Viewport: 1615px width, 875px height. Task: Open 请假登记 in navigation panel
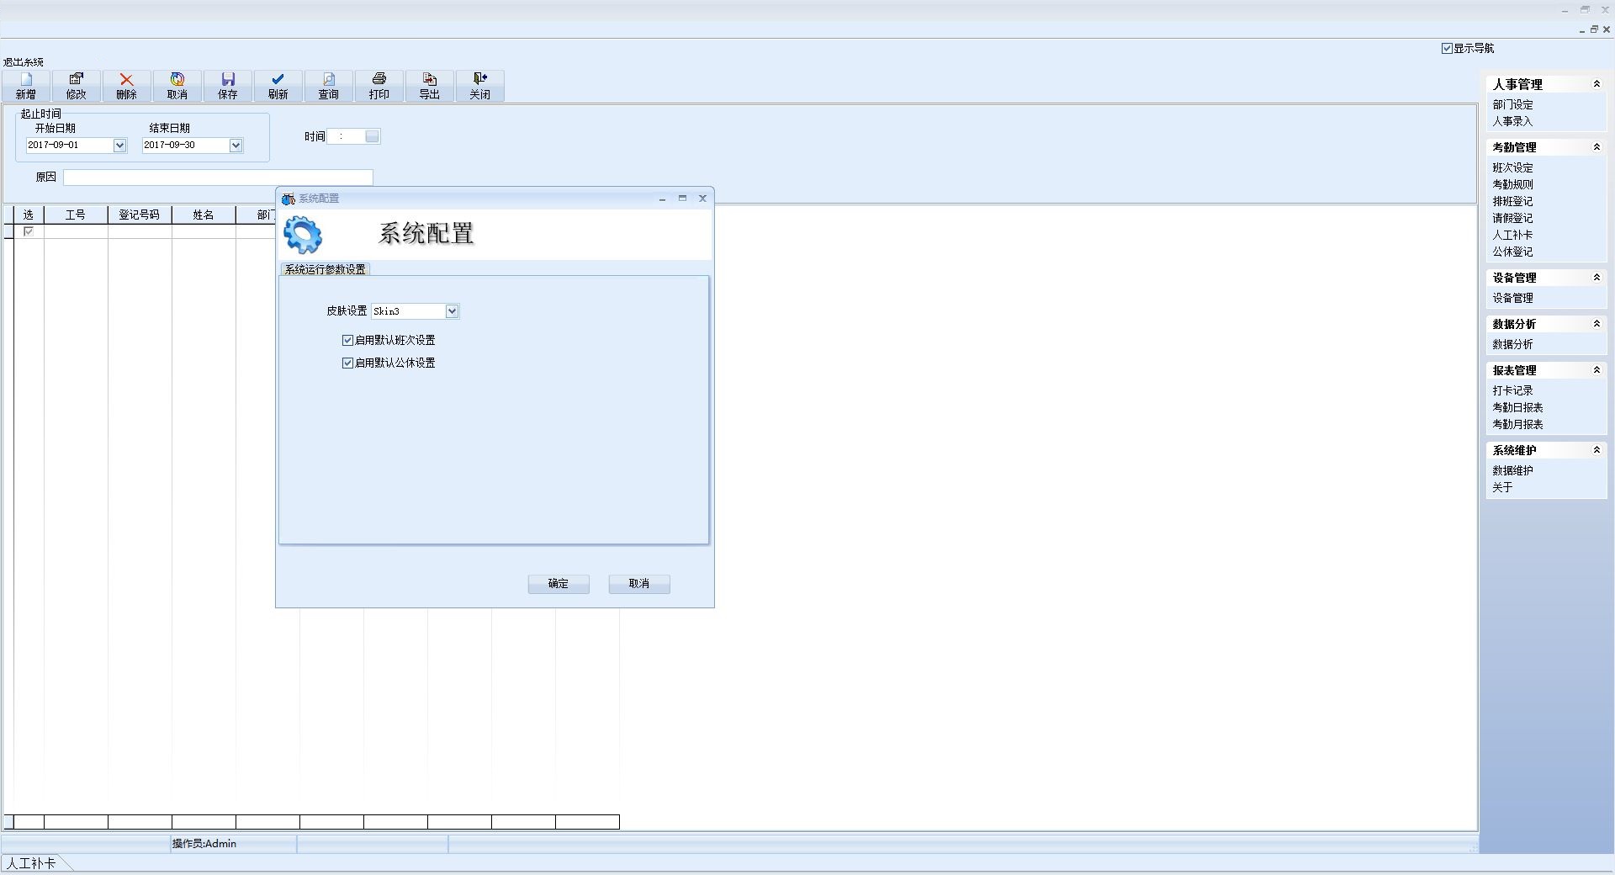pyautogui.click(x=1512, y=218)
